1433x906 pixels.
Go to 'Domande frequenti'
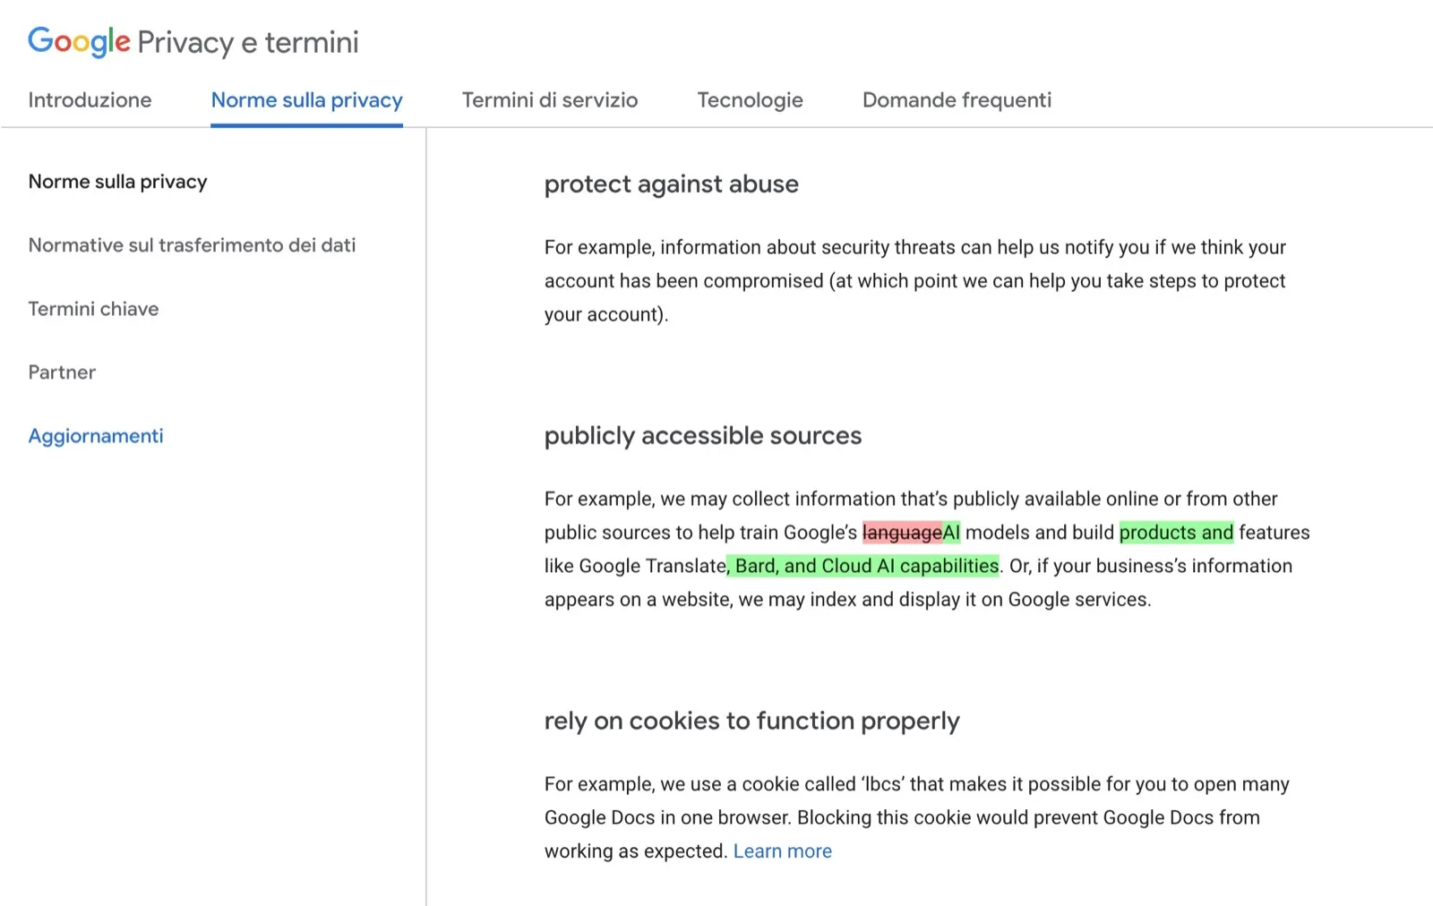(957, 100)
